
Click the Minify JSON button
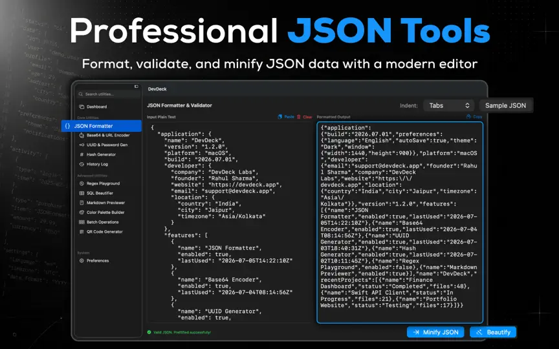point(435,332)
